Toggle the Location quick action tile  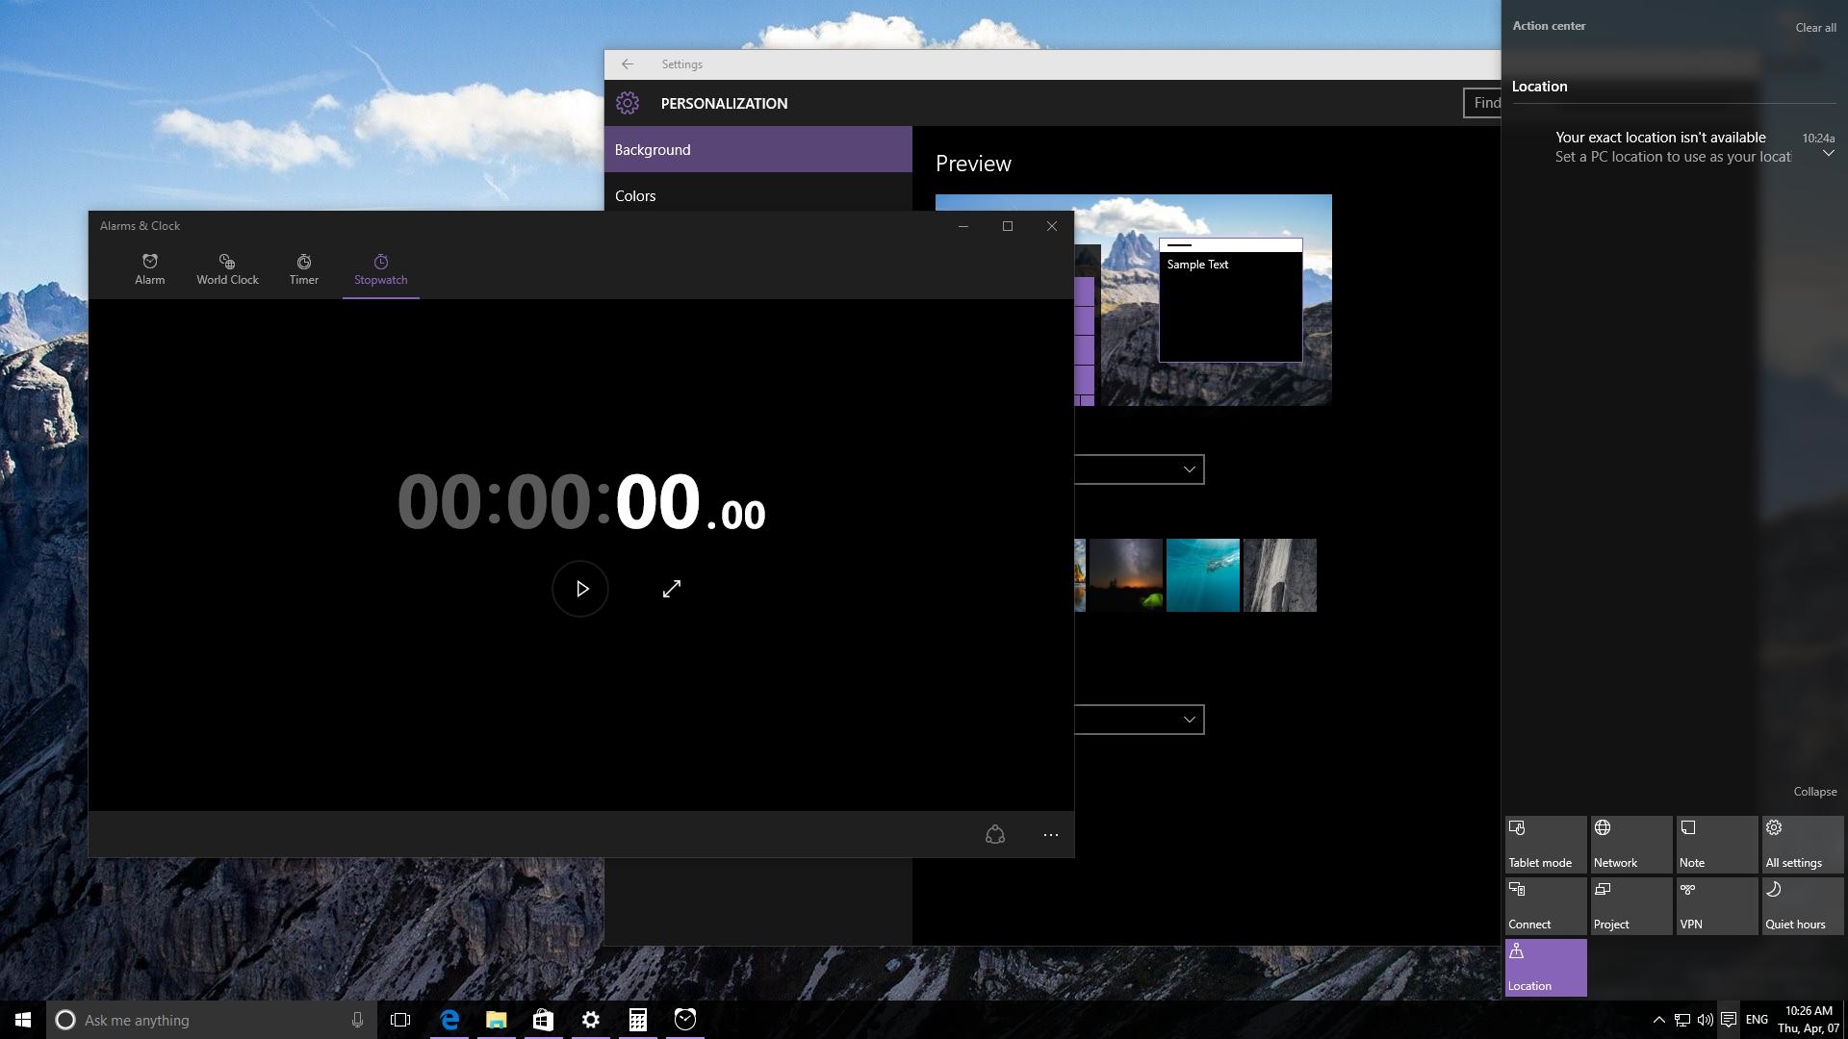pos(1545,968)
